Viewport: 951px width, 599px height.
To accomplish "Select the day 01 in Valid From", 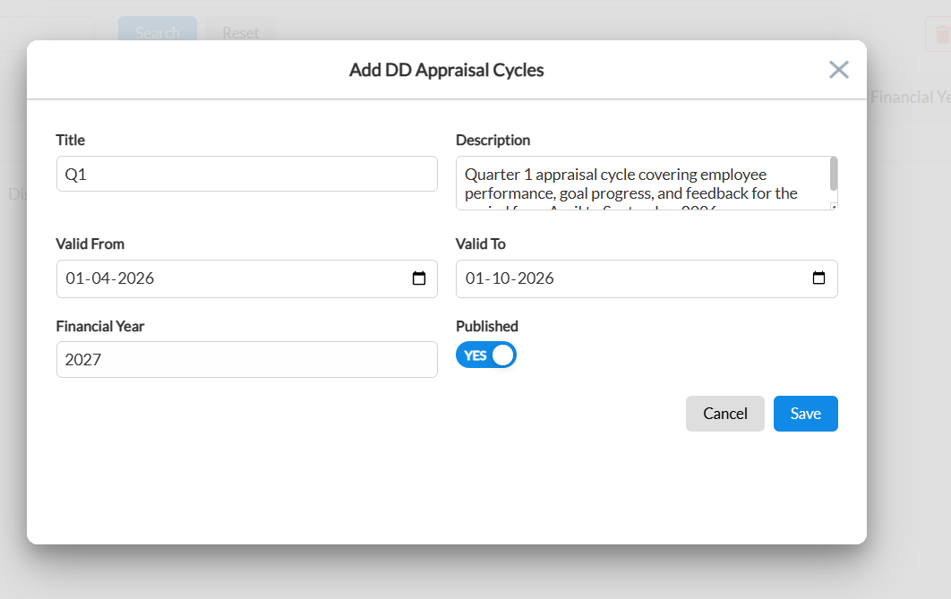I will [74, 278].
